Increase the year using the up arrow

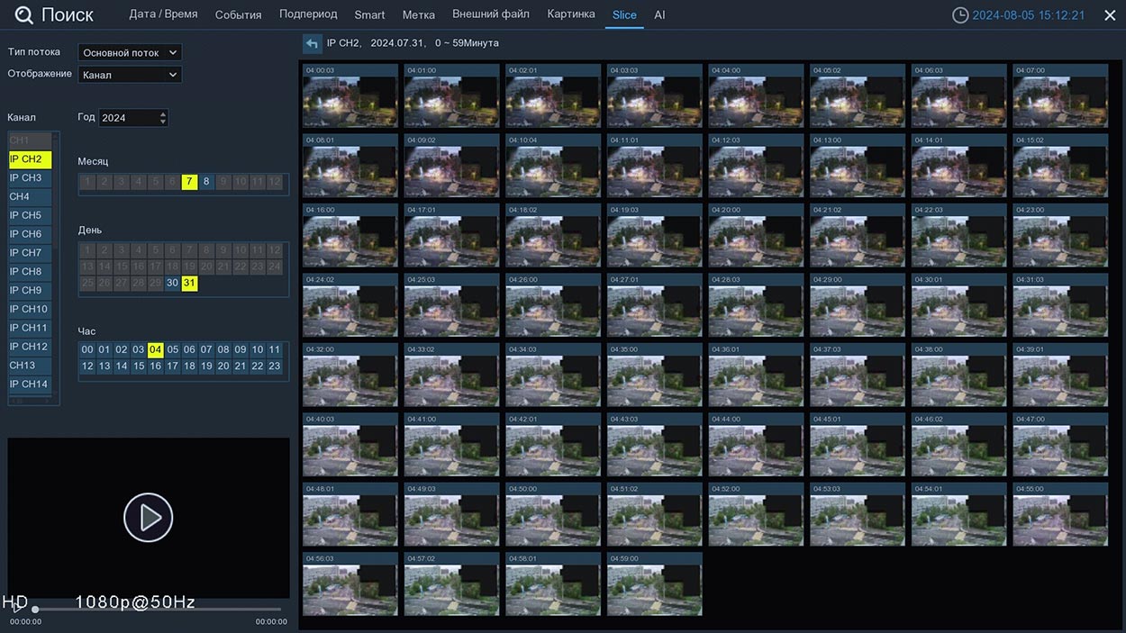point(162,113)
